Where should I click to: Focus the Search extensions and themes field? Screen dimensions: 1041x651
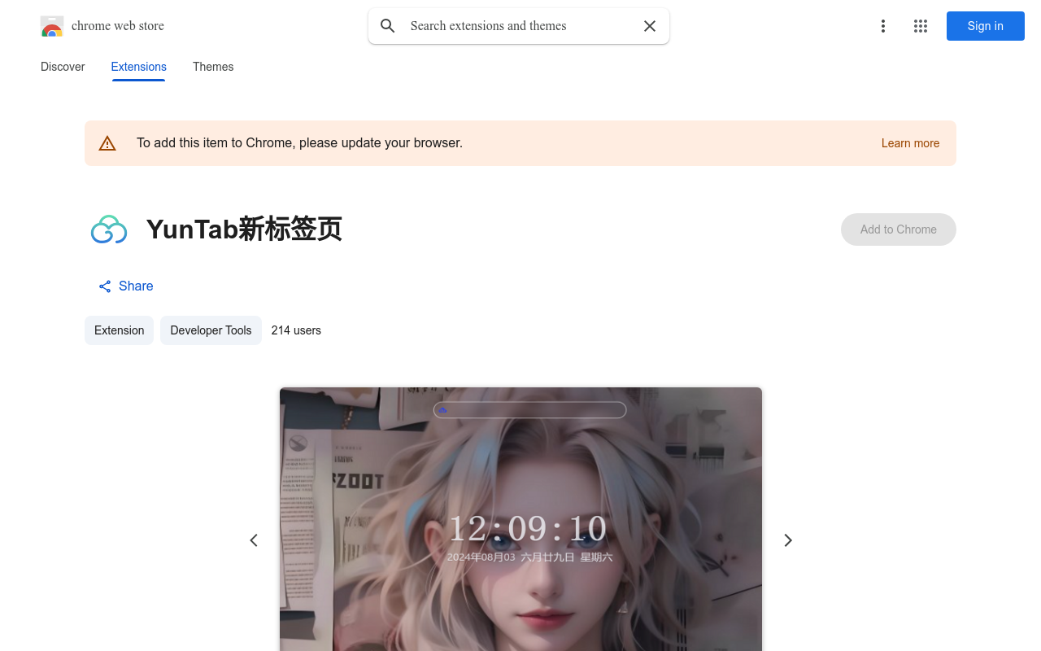tap(520, 26)
